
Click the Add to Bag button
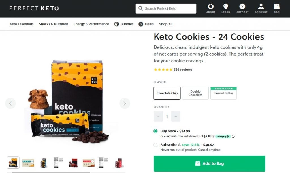coord(209,163)
